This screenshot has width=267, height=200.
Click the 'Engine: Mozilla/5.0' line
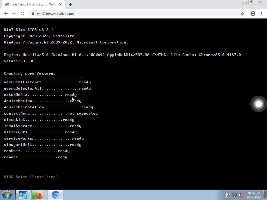123,55
